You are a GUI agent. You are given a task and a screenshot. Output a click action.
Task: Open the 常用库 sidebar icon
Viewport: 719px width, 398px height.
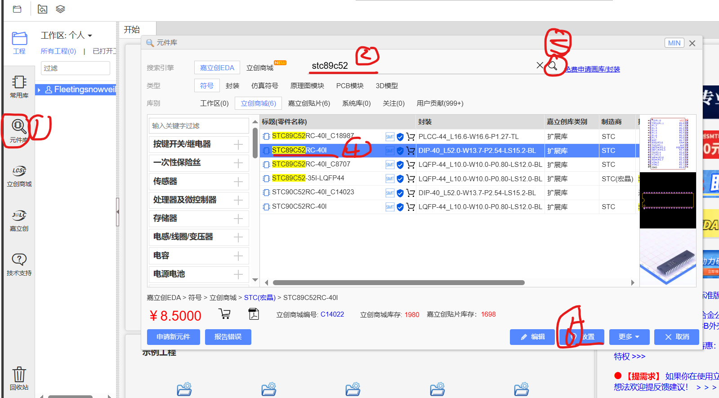19,86
